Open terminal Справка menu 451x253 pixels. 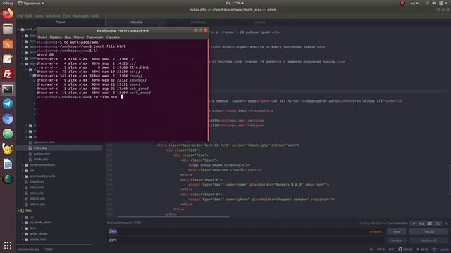[x=113, y=37]
